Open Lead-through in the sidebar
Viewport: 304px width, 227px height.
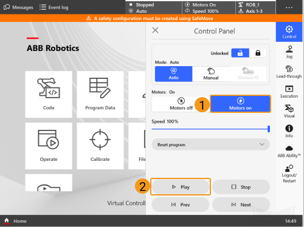[289, 72]
